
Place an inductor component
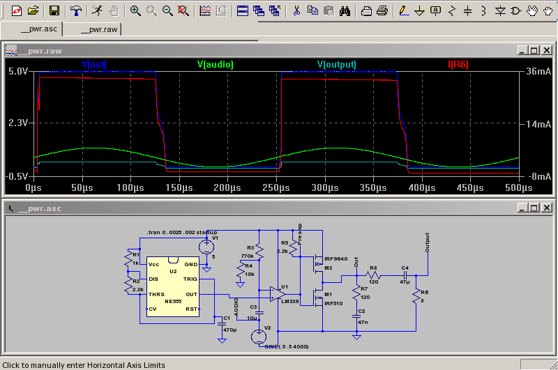[483, 10]
